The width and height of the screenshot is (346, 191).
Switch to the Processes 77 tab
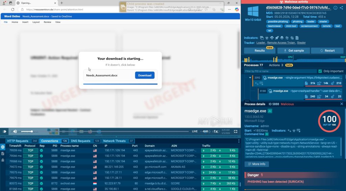coord(253,65)
